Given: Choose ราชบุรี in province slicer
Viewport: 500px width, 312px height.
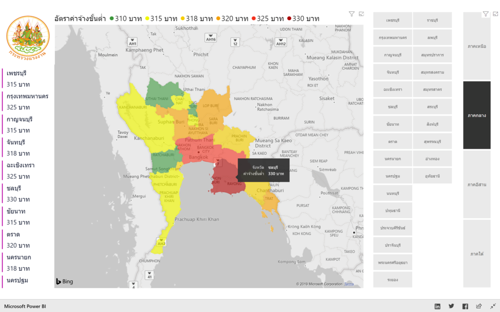Looking at the screenshot, I should 432,20.
